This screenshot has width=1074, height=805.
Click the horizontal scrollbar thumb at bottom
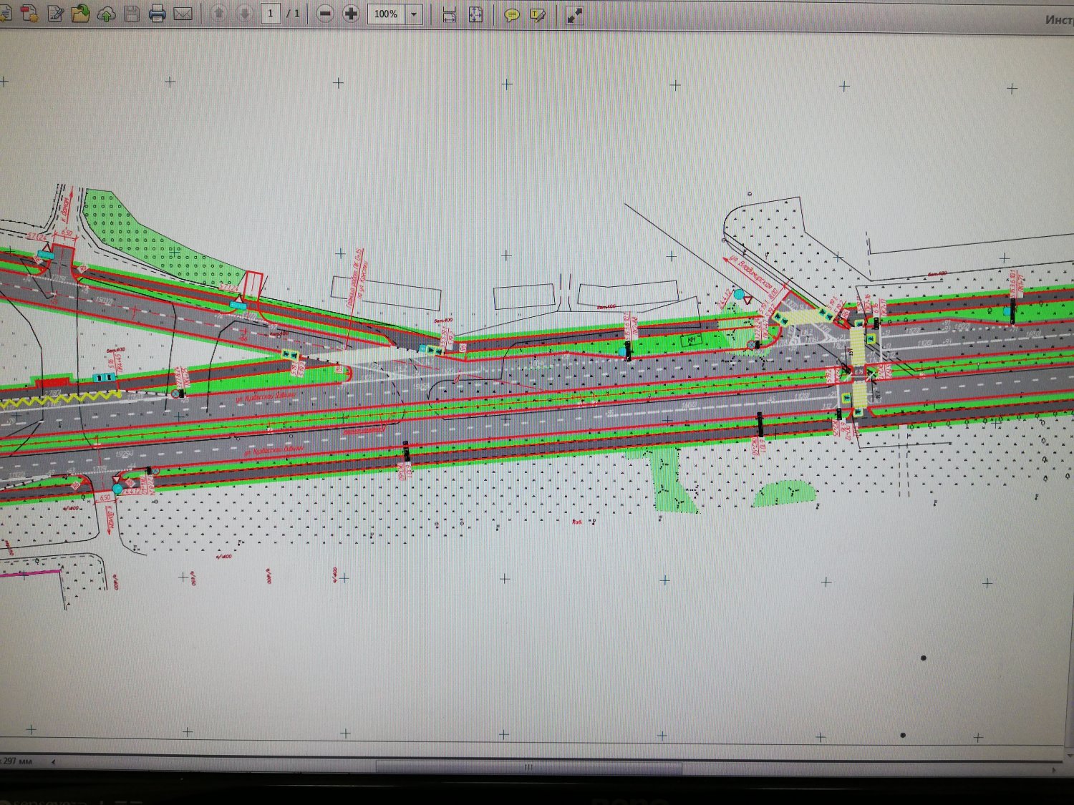tap(528, 767)
